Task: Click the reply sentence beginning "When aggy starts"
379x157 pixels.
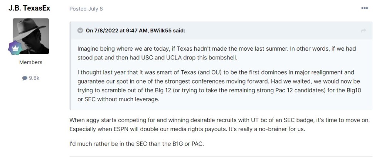Action: (219, 120)
